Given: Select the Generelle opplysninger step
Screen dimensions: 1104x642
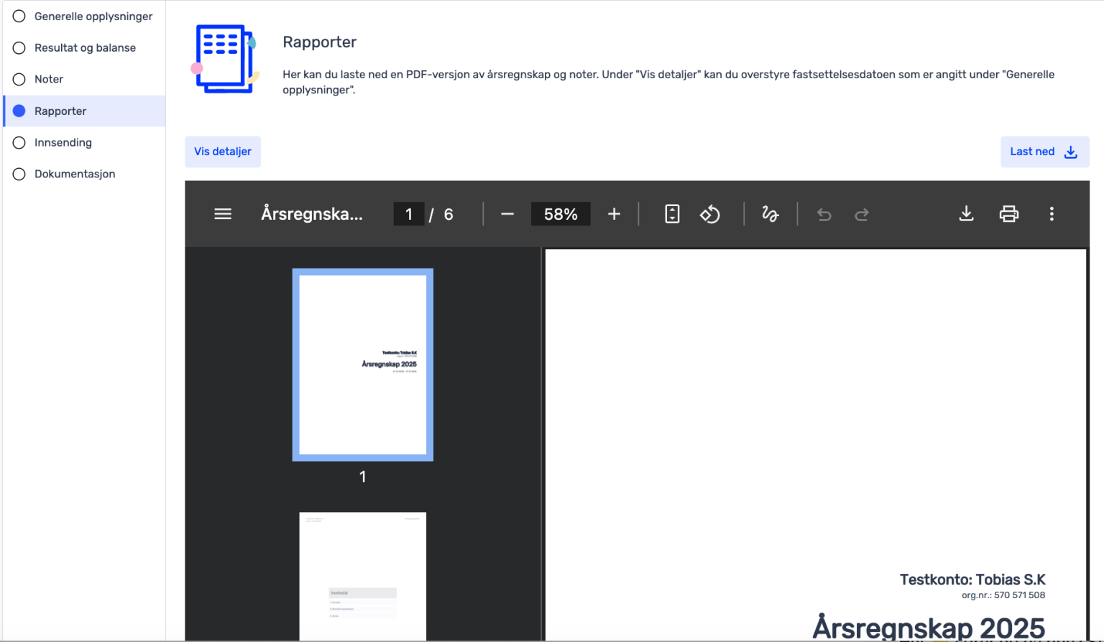Looking at the screenshot, I should (x=93, y=16).
